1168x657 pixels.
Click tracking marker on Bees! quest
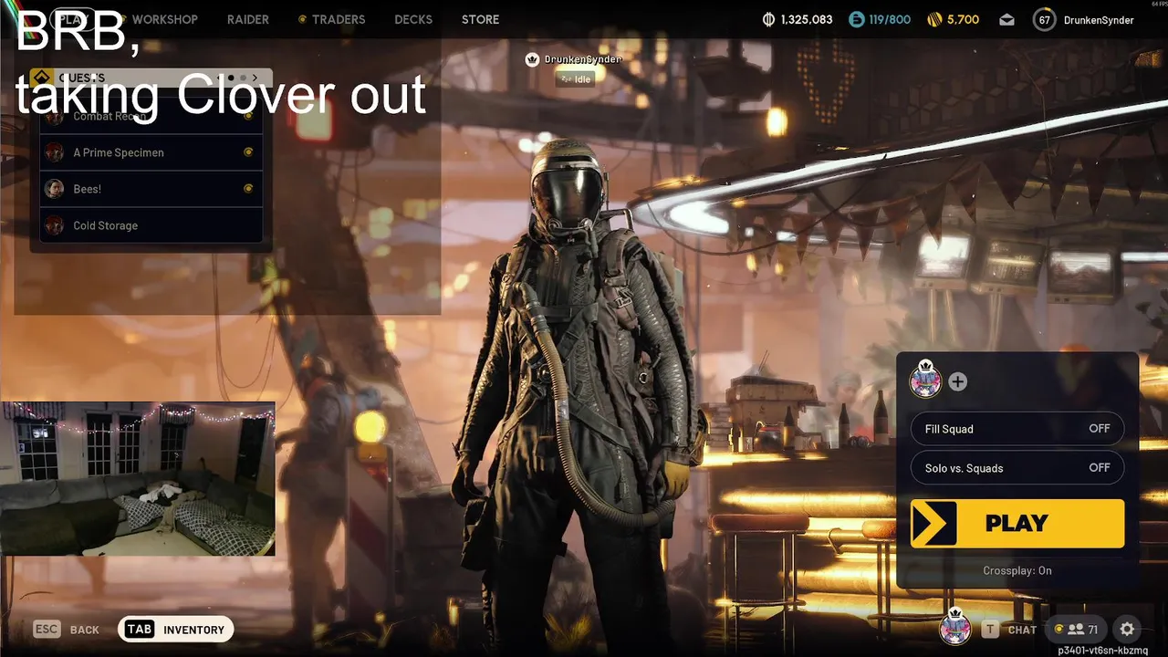click(248, 189)
